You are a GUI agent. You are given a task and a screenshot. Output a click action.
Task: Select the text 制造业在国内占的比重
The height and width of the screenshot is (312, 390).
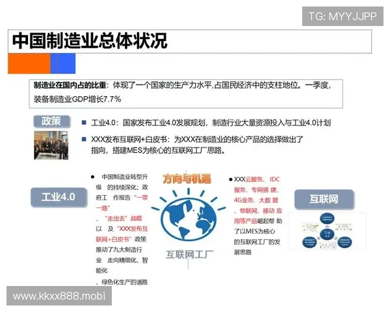tap(70, 85)
